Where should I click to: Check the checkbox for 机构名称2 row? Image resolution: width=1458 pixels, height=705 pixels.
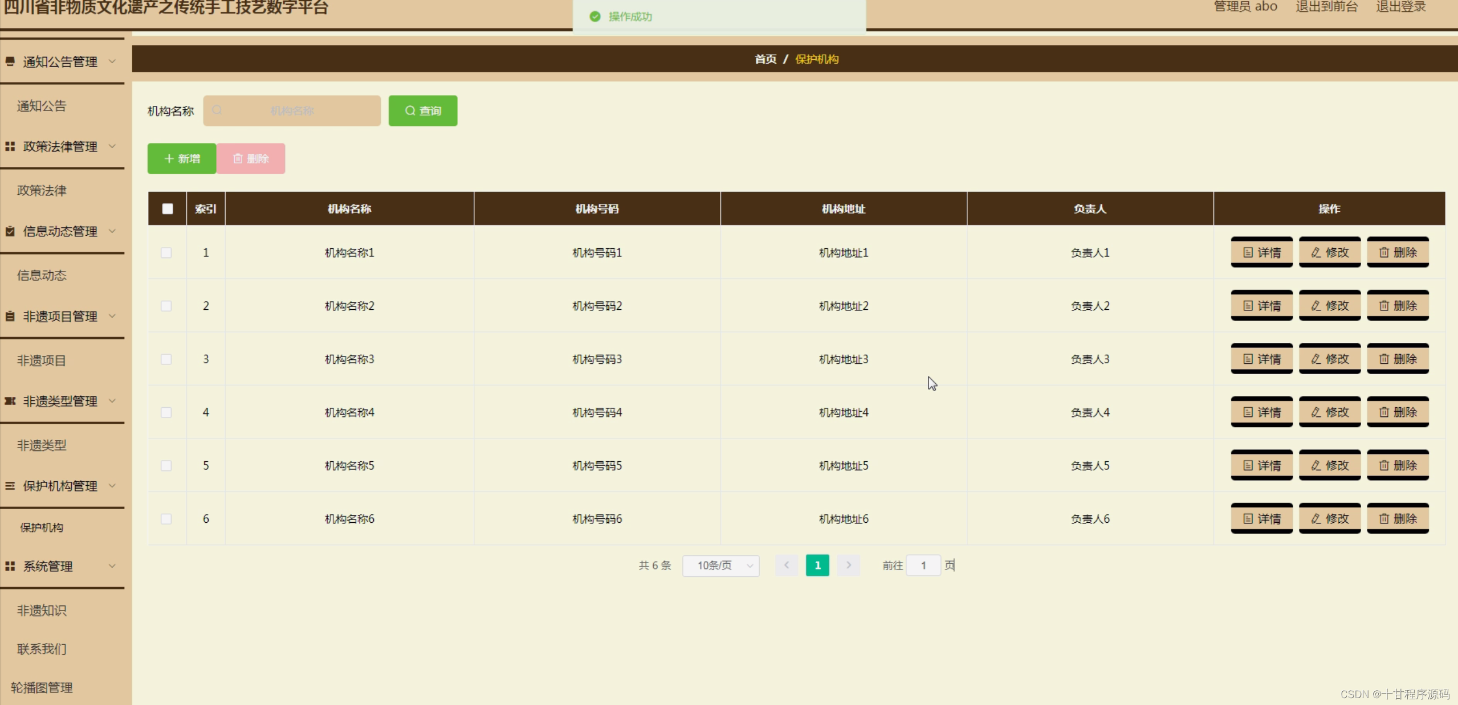[166, 306]
